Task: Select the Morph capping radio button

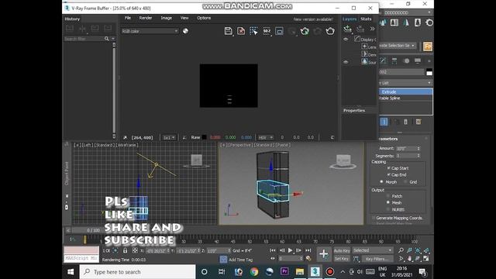Action: pos(381,182)
